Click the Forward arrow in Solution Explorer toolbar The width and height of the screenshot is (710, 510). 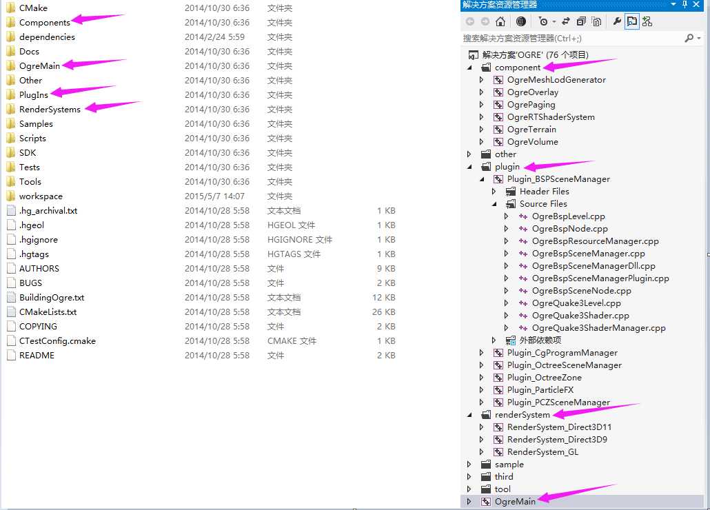[x=485, y=21]
